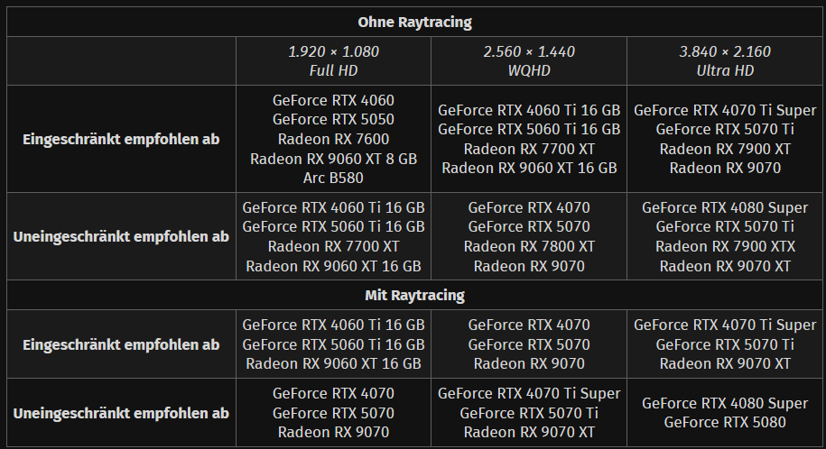Image resolution: width=826 pixels, height=449 pixels.
Task: Click 'GeForce RTX 5070 Ti' in Mit Raytracing WQHD
Action: point(529,413)
